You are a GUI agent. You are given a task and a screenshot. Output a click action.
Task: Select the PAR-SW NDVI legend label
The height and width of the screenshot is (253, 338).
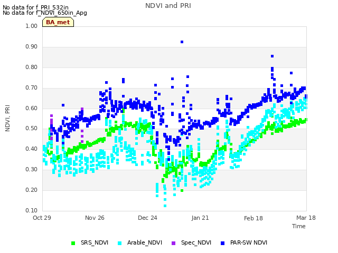pyautogui.click(x=249, y=242)
